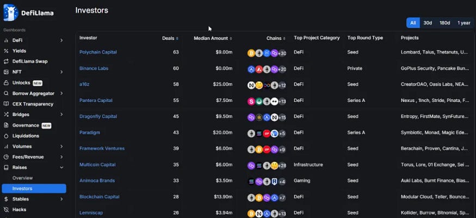Collapse the Raises sidebar section
476x218 pixels.
point(61,167)
